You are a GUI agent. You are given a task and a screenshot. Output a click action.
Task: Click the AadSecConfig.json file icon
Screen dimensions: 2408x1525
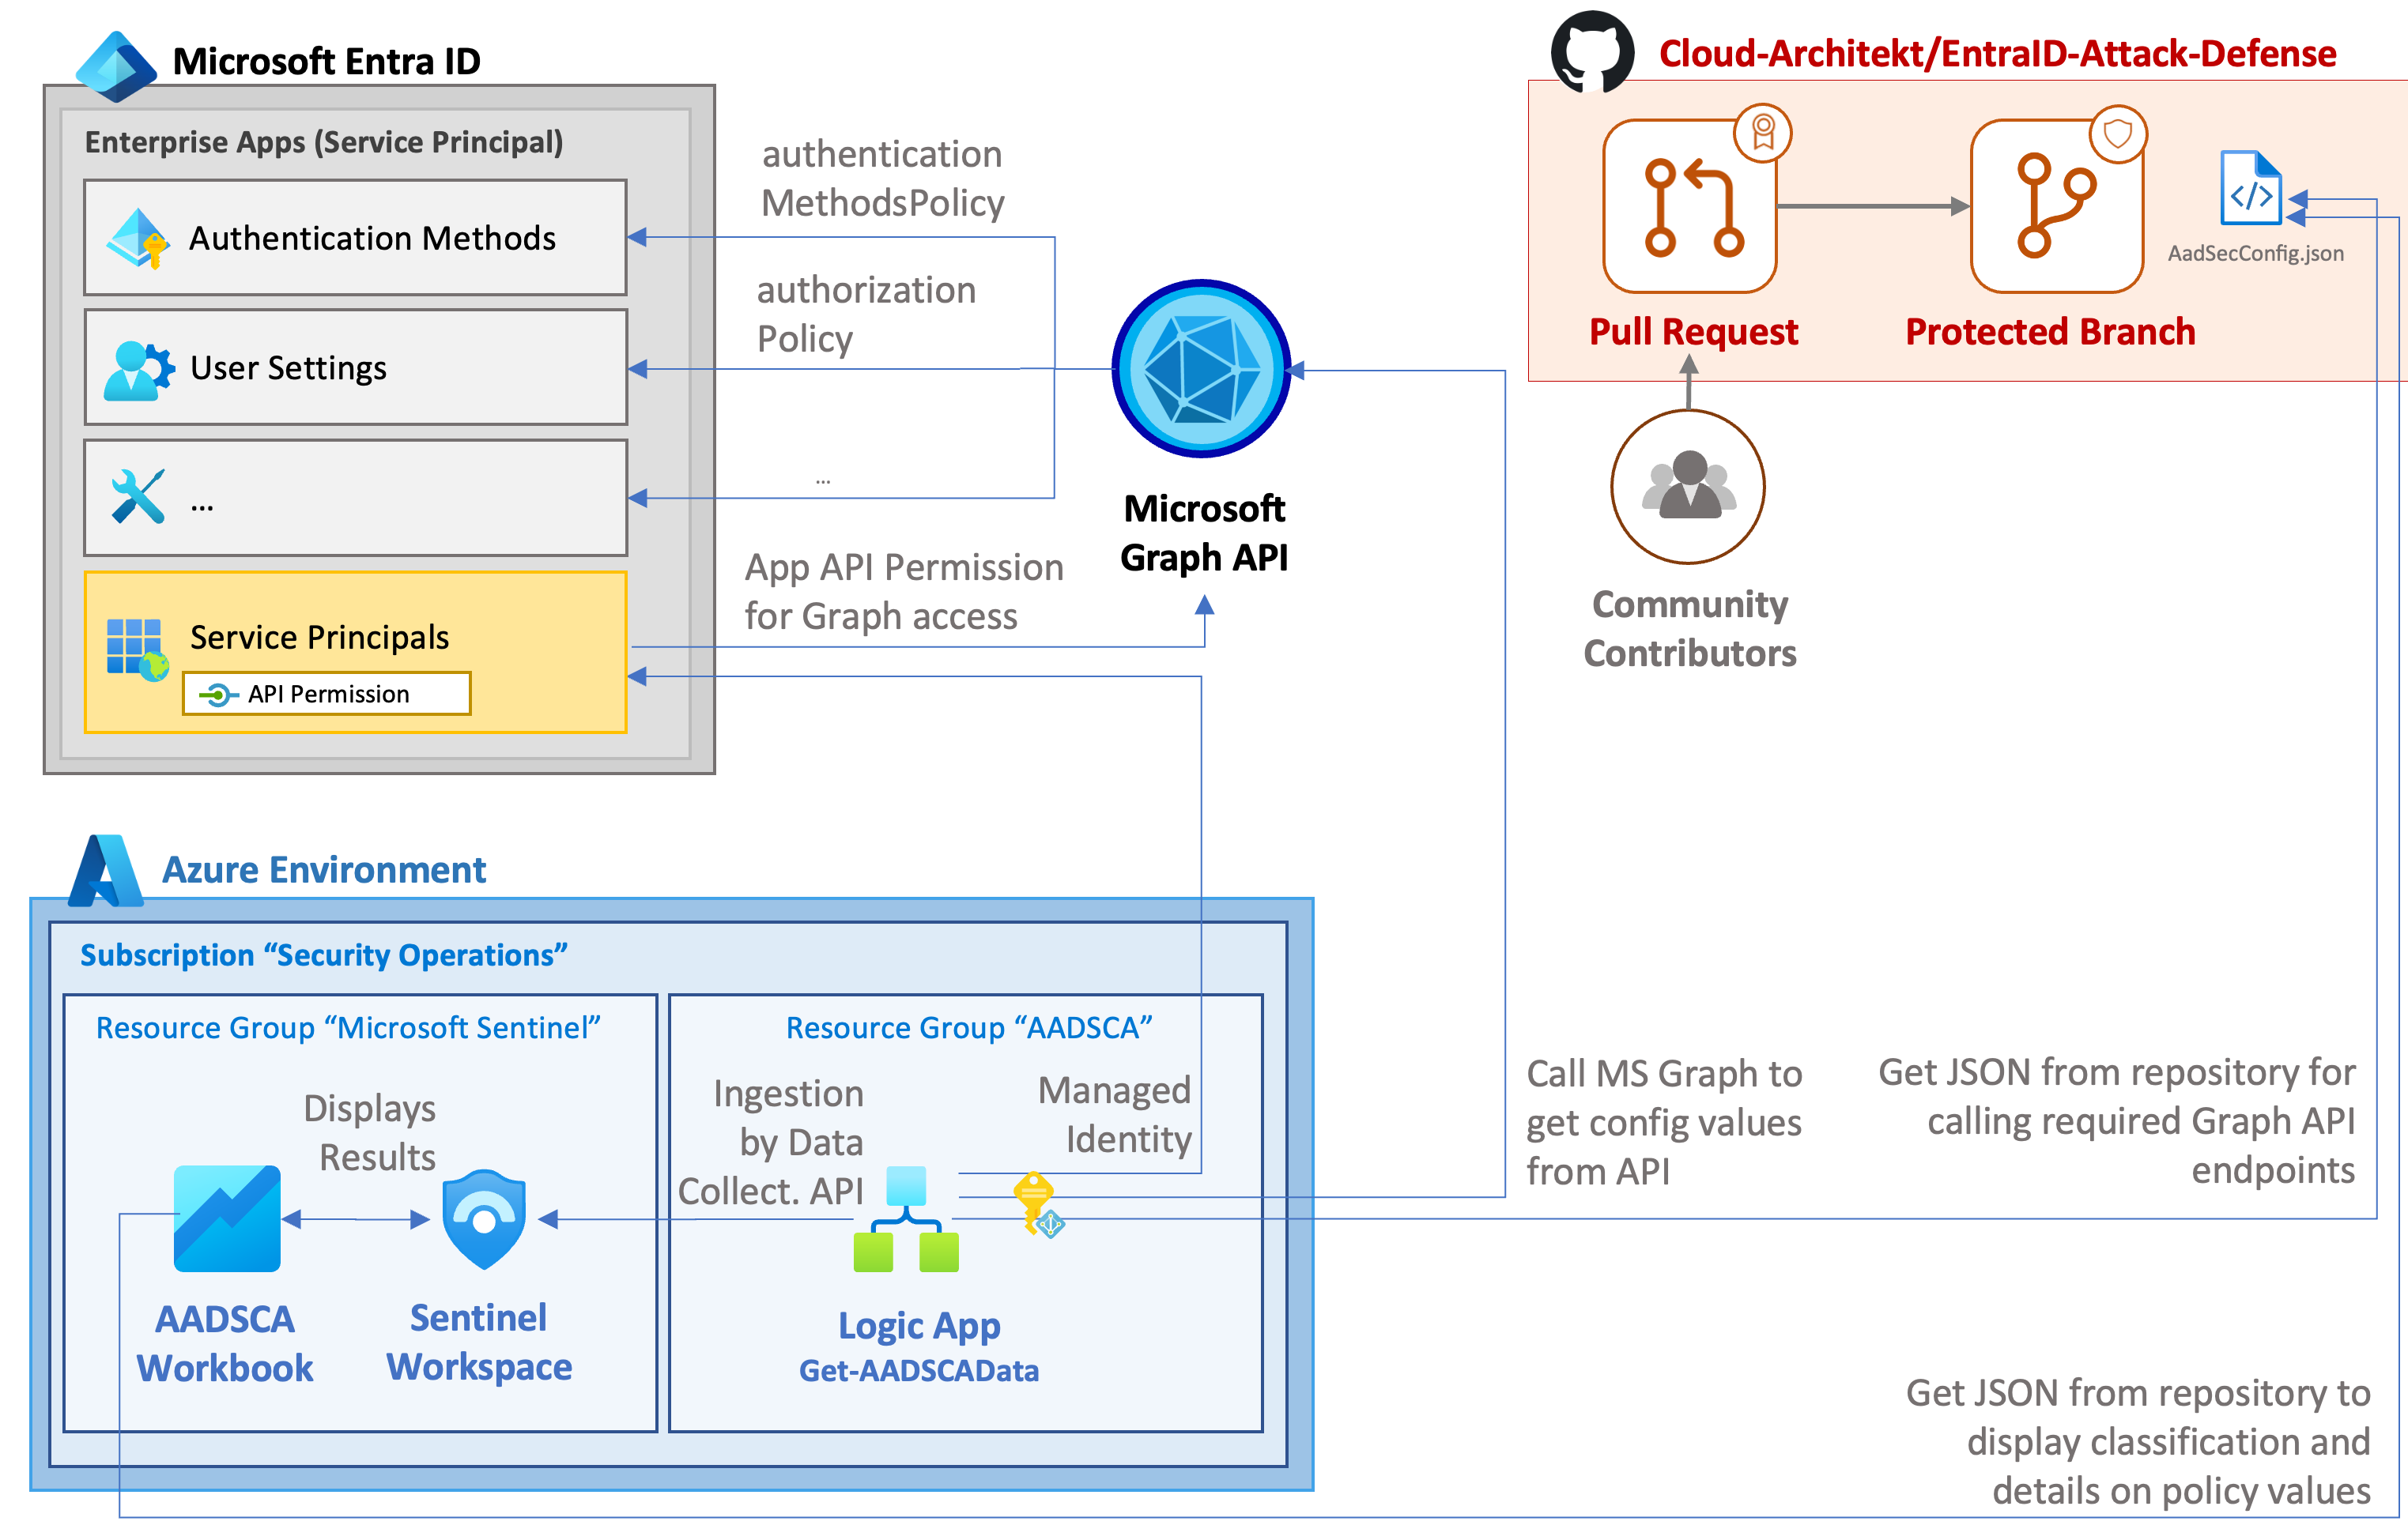pos(2250,188)
